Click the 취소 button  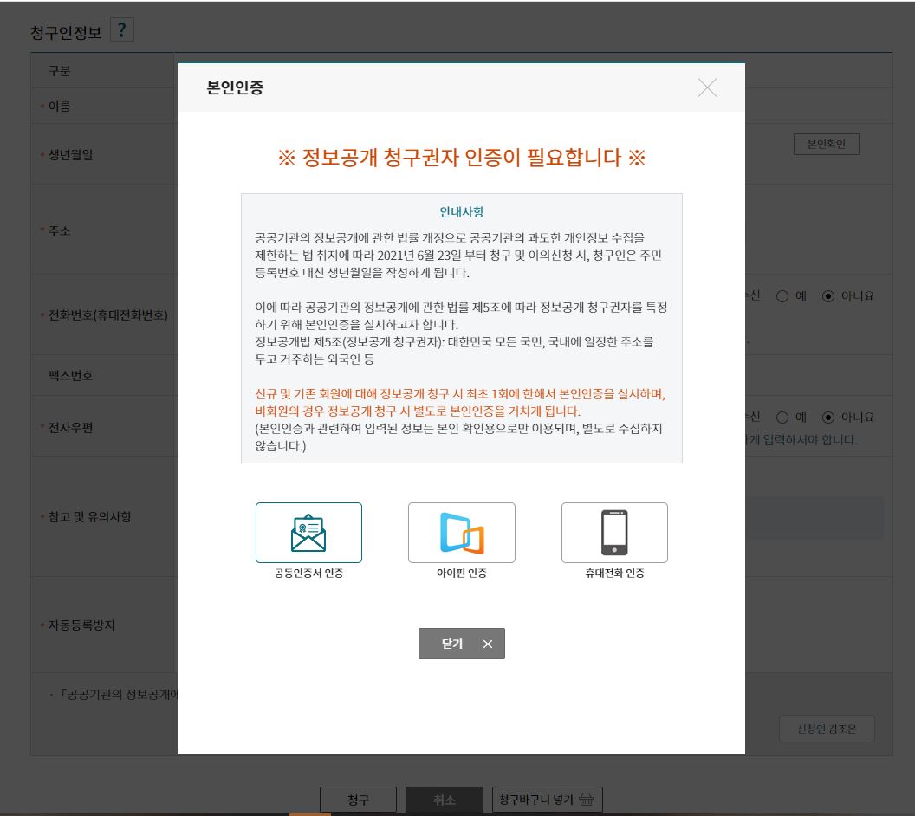pyautogui.click(x=445, y=800)
